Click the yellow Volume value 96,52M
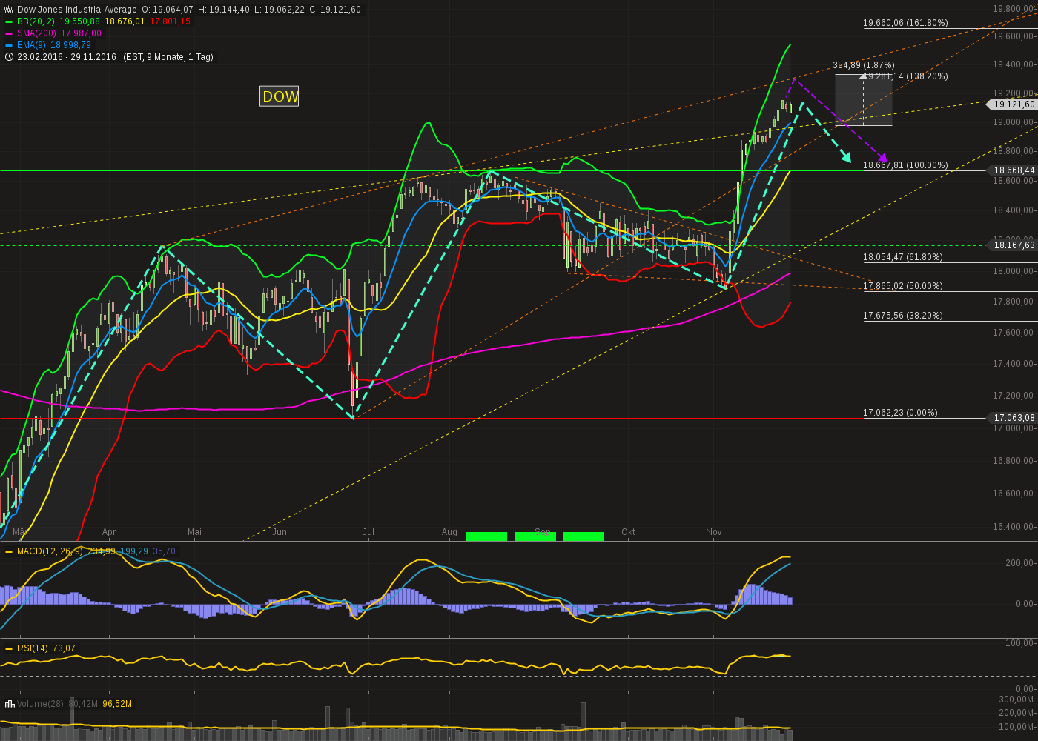 pos(117,704)
